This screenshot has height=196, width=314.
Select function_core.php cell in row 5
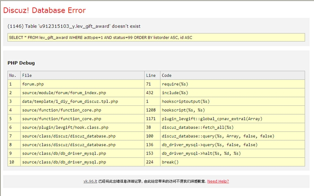point(82,119)
